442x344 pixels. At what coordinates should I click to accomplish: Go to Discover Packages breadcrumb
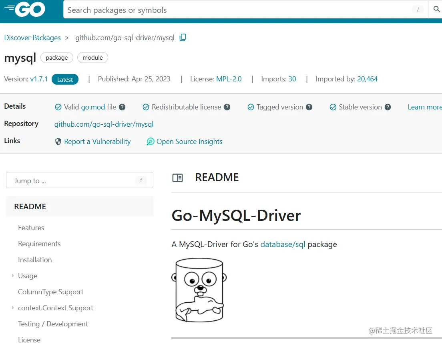coord(32,38)
